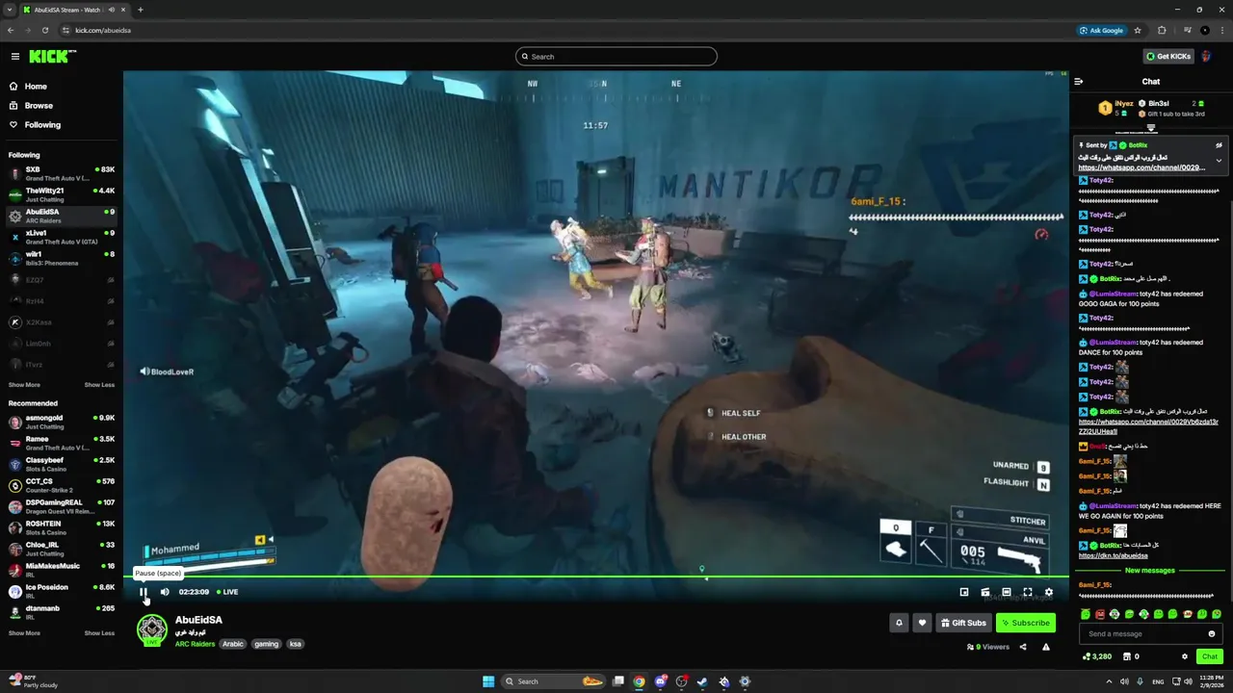Open Following in the sidebar
The image size is (1233, 693).
[x=42, y=125]
